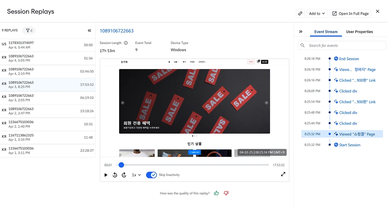Click sparkle icon of Viewed 청바지 event
Viewport: 388px width, 208px height.
pos(336,69)
